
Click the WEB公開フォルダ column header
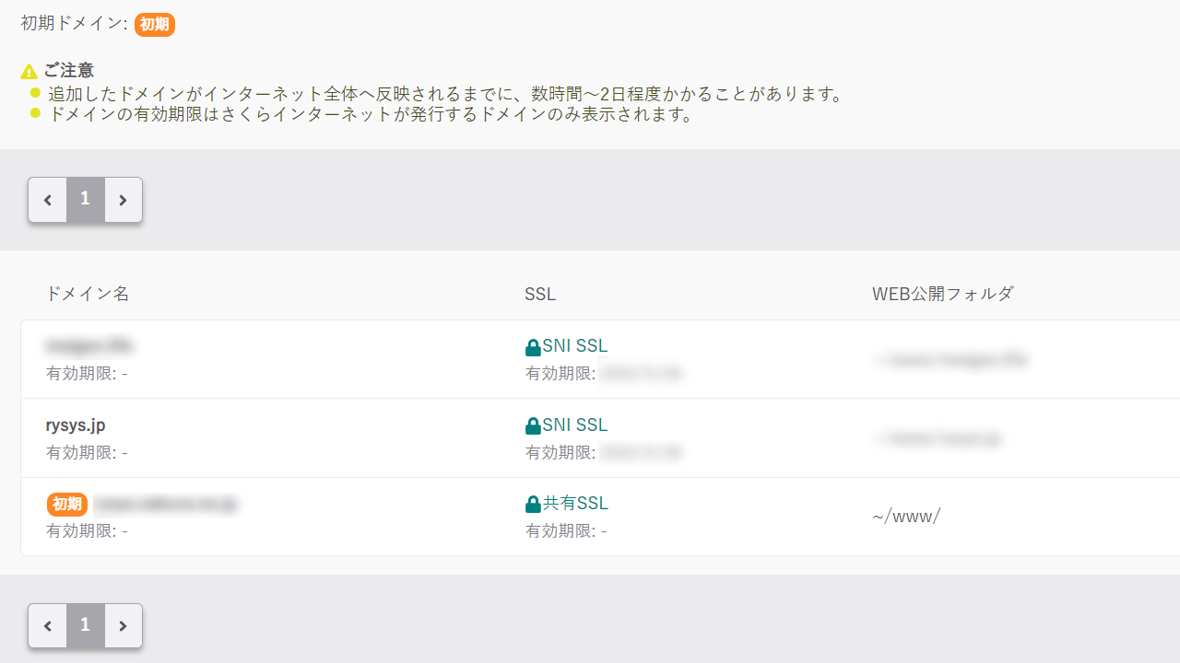click(x=943, y=294)
